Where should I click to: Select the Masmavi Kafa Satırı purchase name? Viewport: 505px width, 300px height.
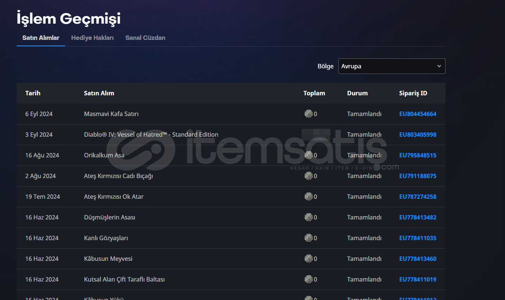pos(111,114)
